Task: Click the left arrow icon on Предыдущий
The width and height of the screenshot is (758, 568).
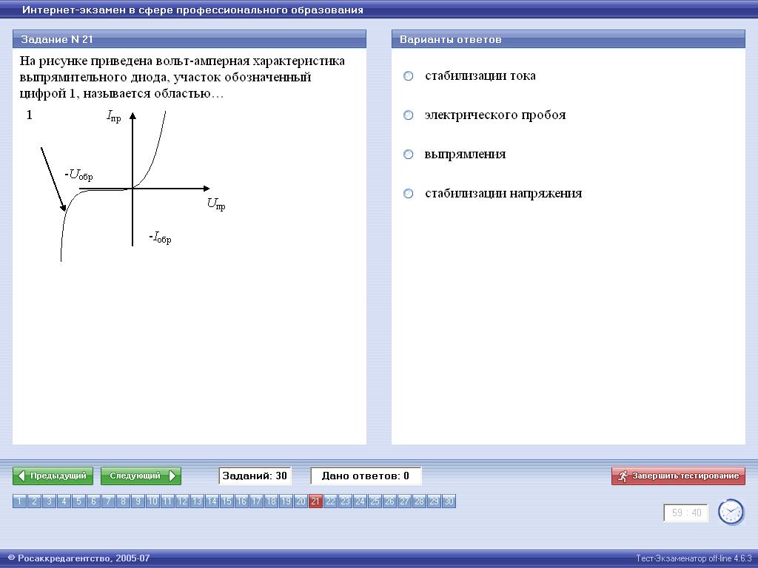Action: (21, 476)
